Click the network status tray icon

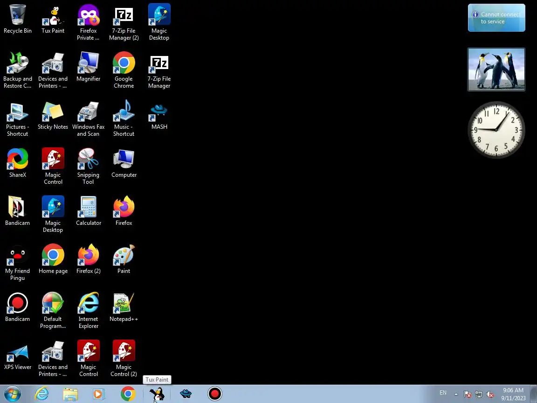479,394
